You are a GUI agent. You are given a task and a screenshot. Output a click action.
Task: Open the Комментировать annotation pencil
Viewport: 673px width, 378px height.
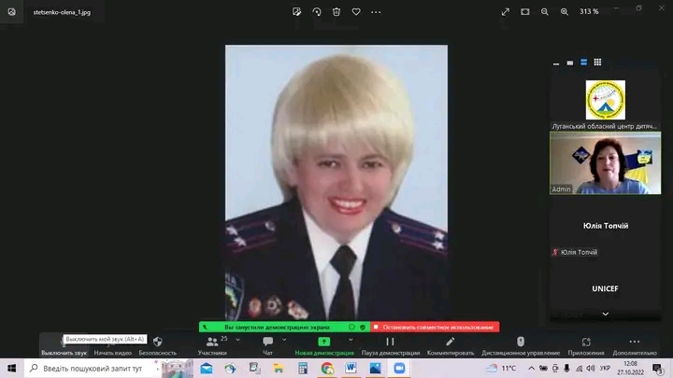(451, 346)
